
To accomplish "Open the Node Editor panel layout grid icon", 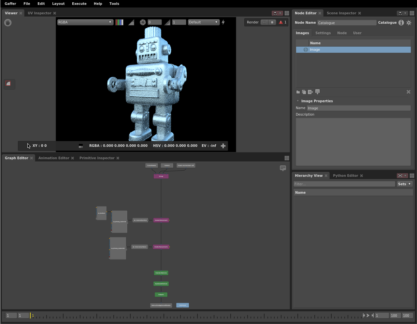I will coord(412,13).
